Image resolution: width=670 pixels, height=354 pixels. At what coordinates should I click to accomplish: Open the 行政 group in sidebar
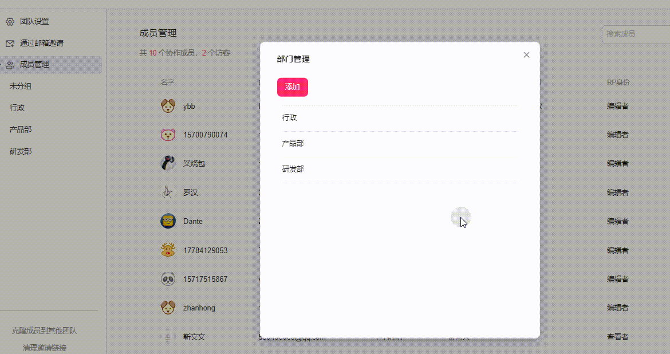click(x=17, y=108)
